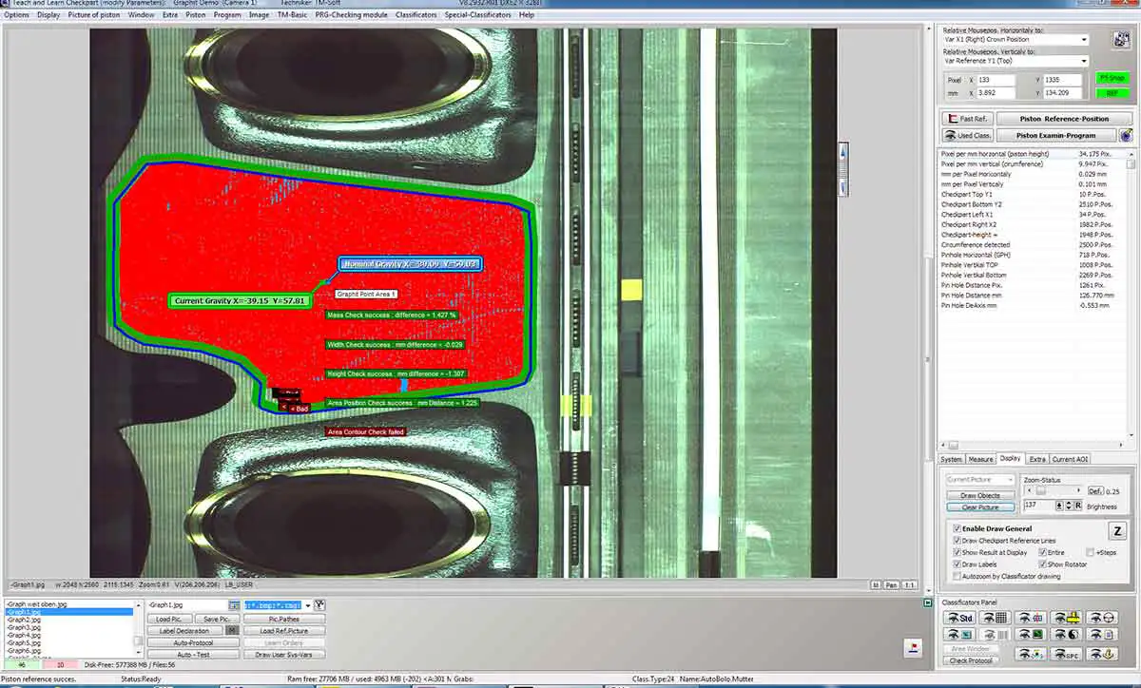Screen dimensions: 1141x688
Task: Select the yellow ruler measure classificator
Action: 1067,617
